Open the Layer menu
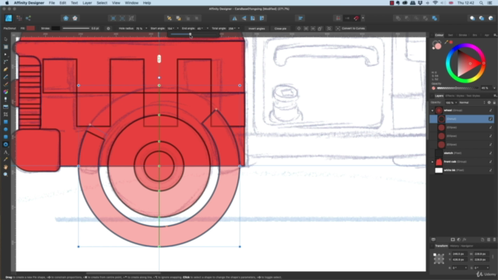 [x=87, y=3]
